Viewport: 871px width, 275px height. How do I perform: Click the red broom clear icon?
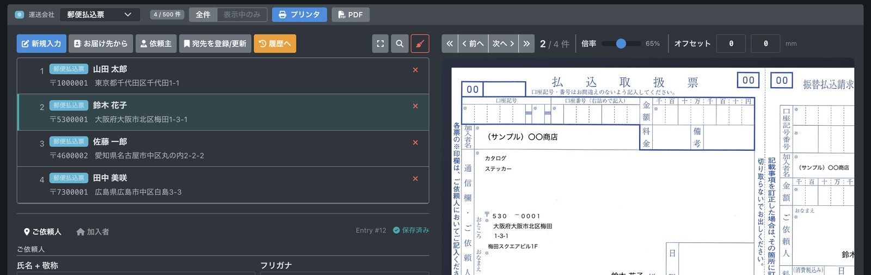[420, 44]
